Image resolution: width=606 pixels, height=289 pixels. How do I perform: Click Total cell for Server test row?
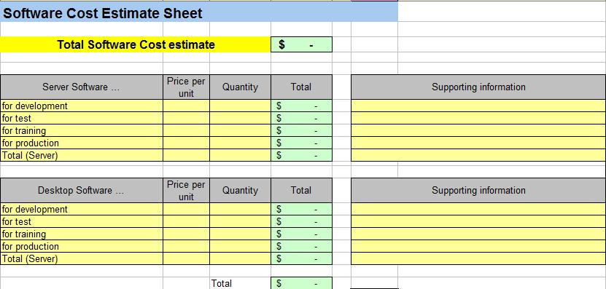pos(301,118)
